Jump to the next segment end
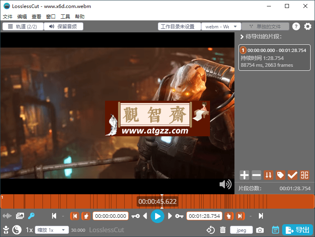 point(261,216)
